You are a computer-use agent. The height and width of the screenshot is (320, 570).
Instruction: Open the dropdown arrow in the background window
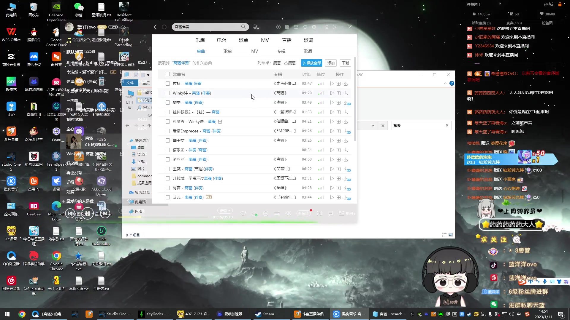coord(373,126)
